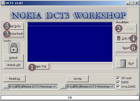Click the file icon on Ppm file button
The height and width of the screenshot is (101, 140).
click(33, 66)
